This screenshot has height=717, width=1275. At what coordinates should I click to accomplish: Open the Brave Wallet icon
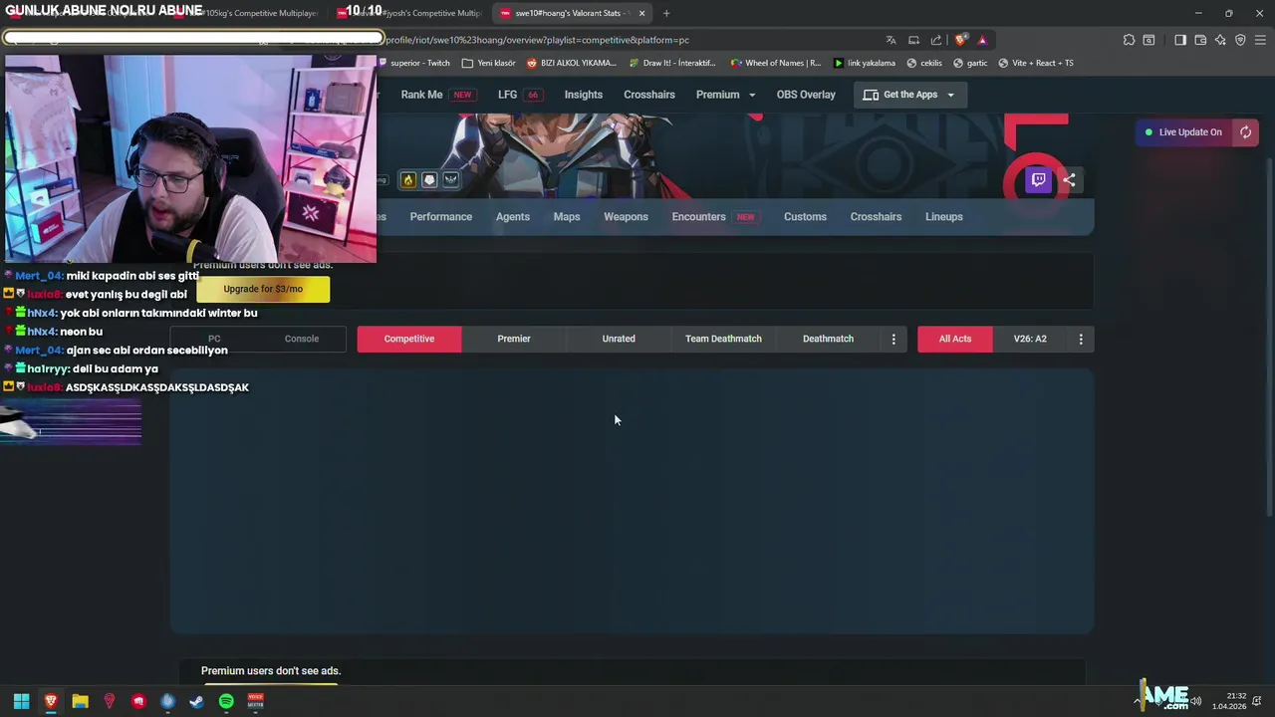1200,40
